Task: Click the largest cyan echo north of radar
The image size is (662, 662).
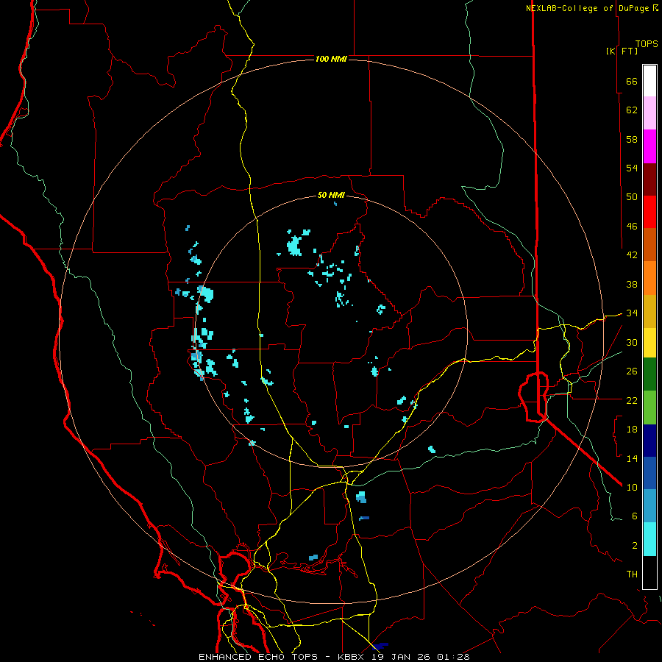Action: (x=295, y=246)
